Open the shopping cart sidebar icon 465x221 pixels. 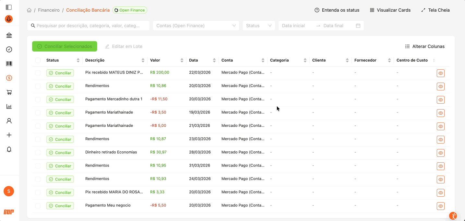click(9, 92)
